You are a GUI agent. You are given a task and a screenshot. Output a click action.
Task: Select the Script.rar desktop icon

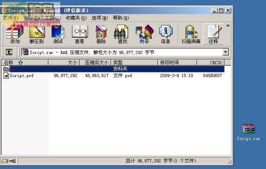(x=248, y=132)
